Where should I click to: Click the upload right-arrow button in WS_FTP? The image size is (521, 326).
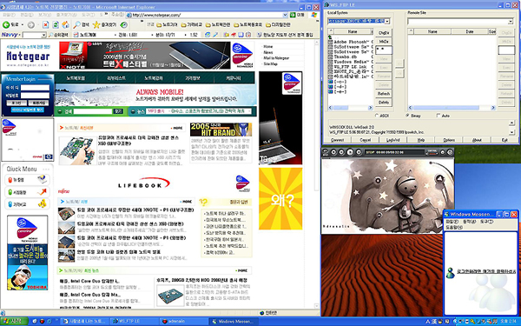pos(399,73)
